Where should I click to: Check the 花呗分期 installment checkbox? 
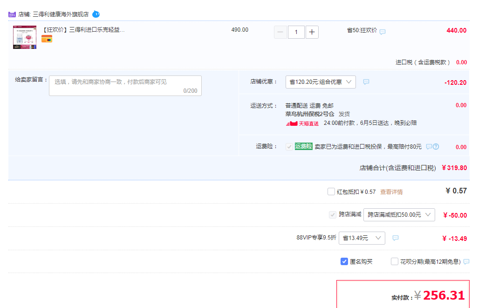point(394,261)
